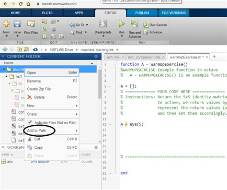
Task: Select Add to Path in context menu
Action: [52, 131]
